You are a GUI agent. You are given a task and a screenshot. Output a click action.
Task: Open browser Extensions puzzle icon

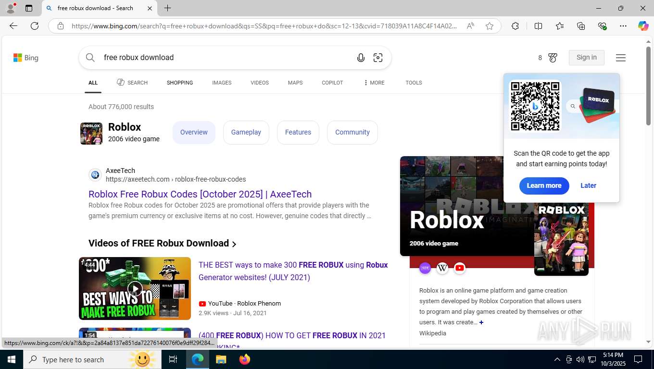pos(515,26)
